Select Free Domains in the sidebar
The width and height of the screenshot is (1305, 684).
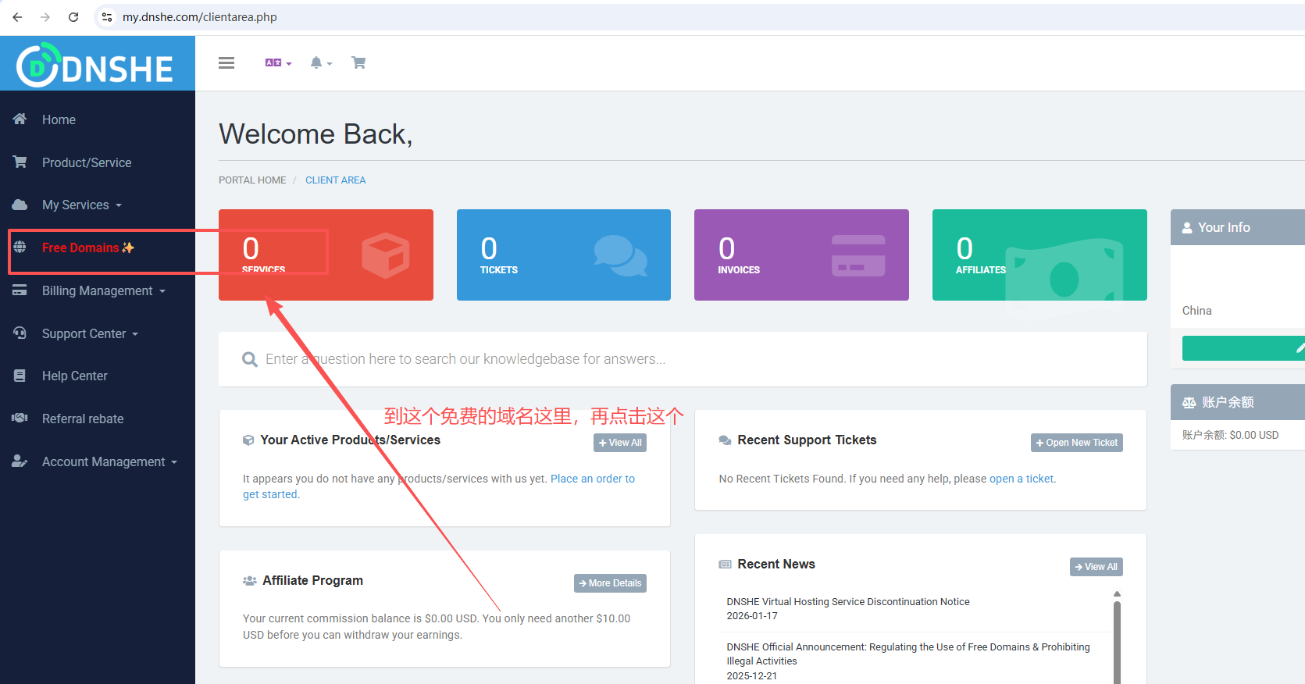pos(80,248)
